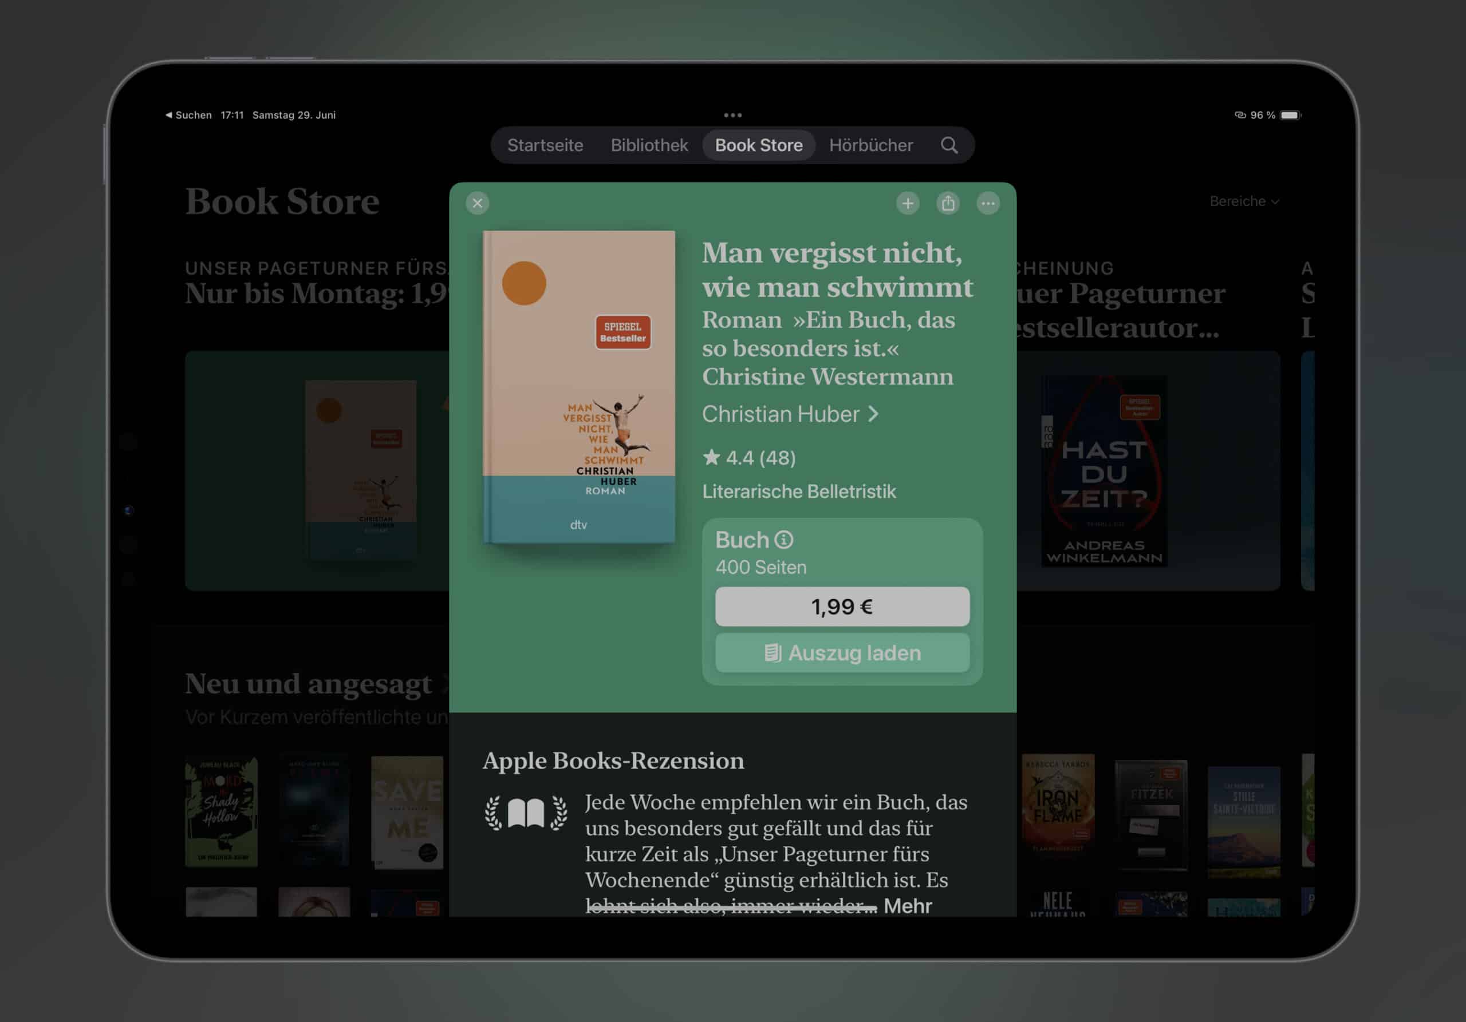The image size is (1466, 1022).
Task: Add book to Want to Read with plus icon
Action: [907, 204]
